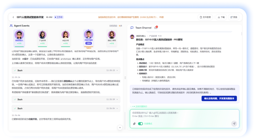Go back using the left arrow icon

point(13,17)
